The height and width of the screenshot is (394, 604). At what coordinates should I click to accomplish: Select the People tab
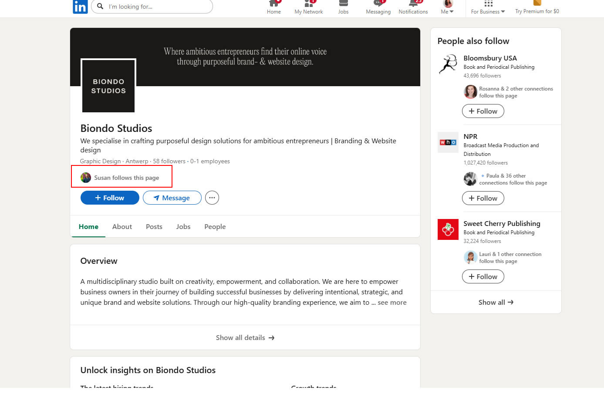click(x=215, y=227)
